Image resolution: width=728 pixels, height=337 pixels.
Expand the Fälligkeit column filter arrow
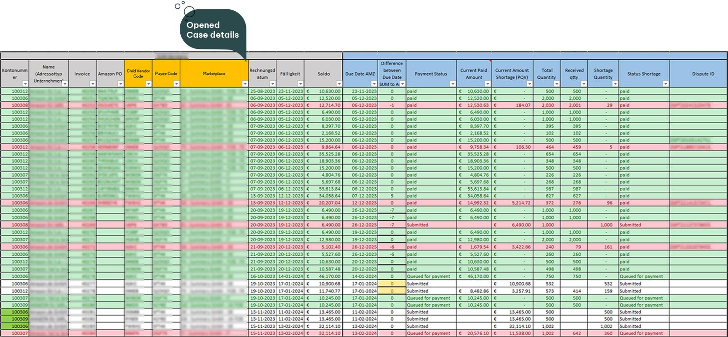[x=299, y=84]
